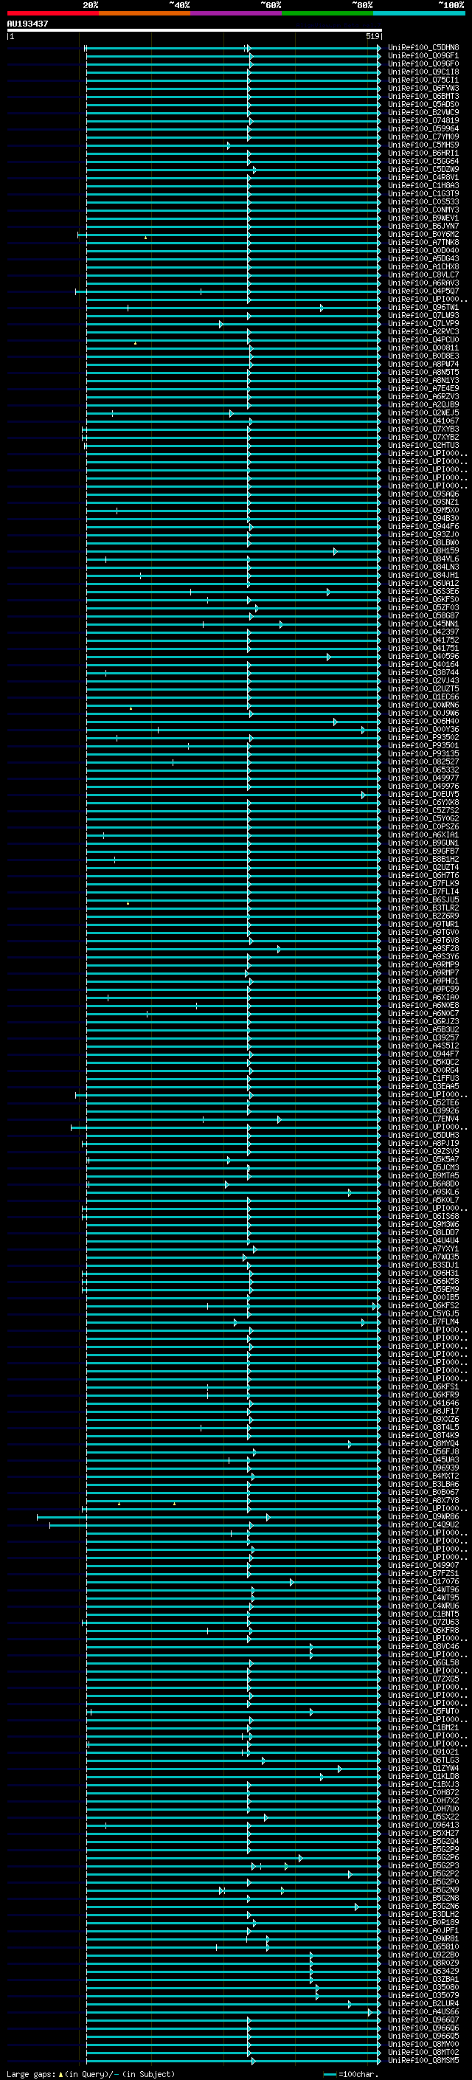Select the UniRef100_C5DZW9 label

click(x=423, y=169)
